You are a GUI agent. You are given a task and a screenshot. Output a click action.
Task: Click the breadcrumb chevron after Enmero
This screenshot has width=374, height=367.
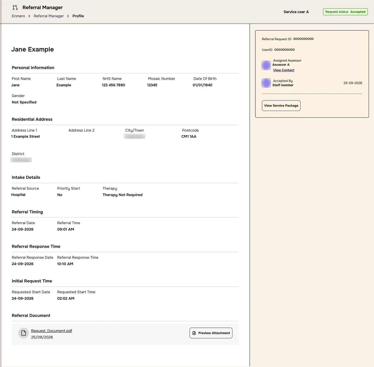click(29, 16)
